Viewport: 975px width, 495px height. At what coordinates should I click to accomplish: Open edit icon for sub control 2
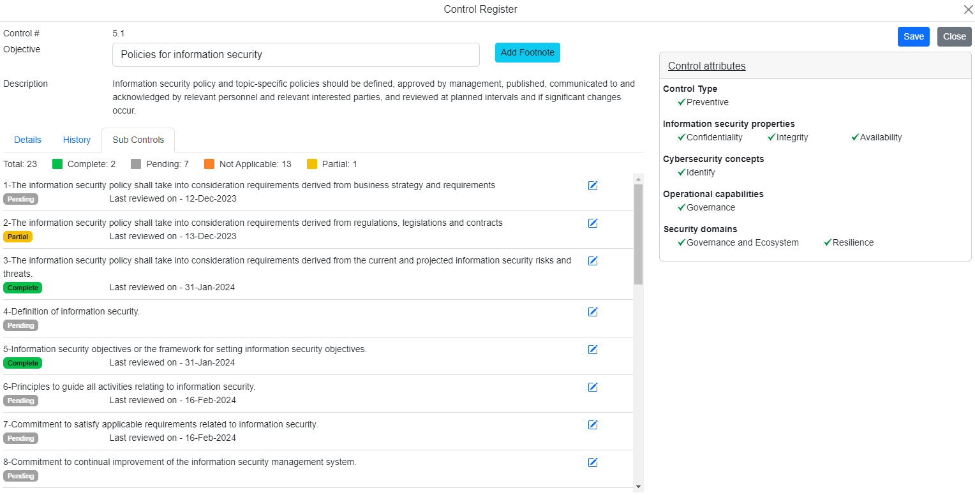(593, 223)
